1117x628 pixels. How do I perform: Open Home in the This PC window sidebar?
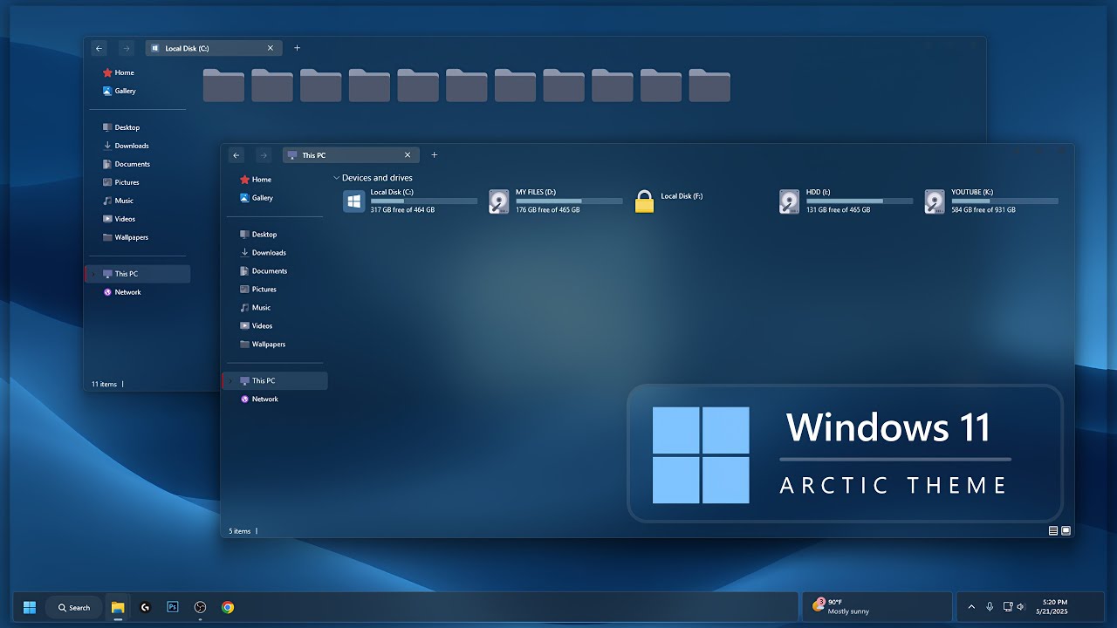pos(255,180)
